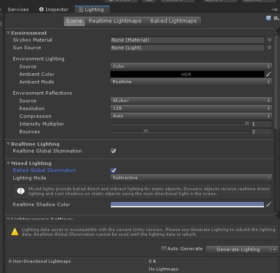280x273 pixels.
Task: Open the Resolution dropdown set to 128
Action: pyautogui.click(x=191, y=108)
